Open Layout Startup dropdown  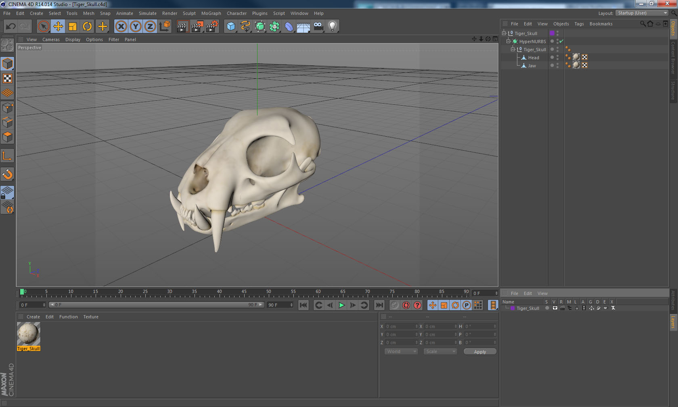click(x=642, y=13)
